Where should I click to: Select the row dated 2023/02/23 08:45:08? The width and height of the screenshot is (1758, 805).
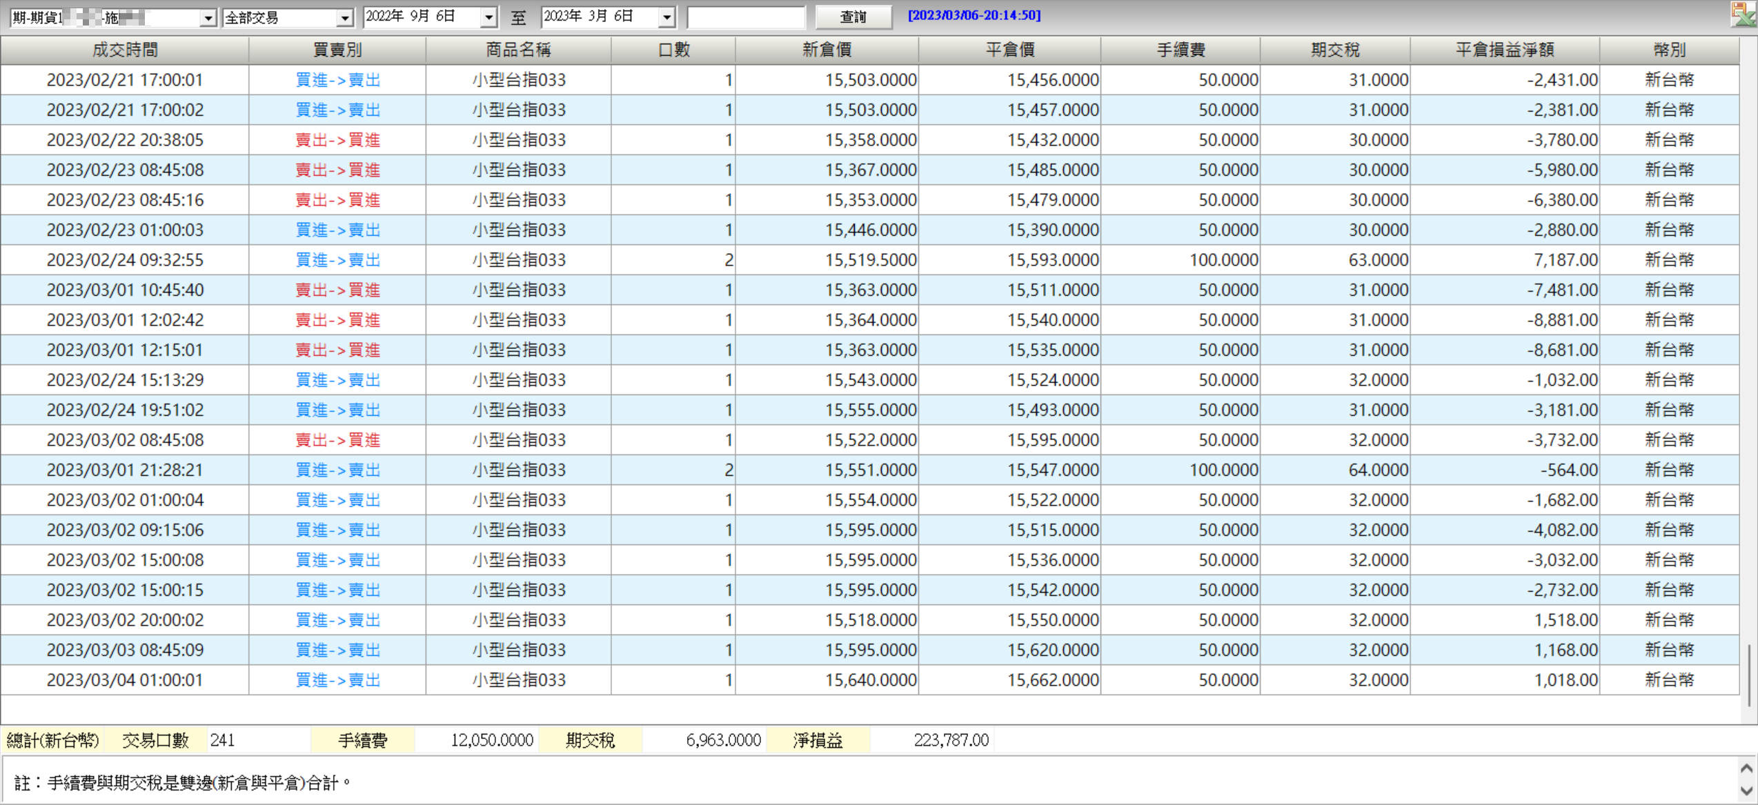(869, 170)
